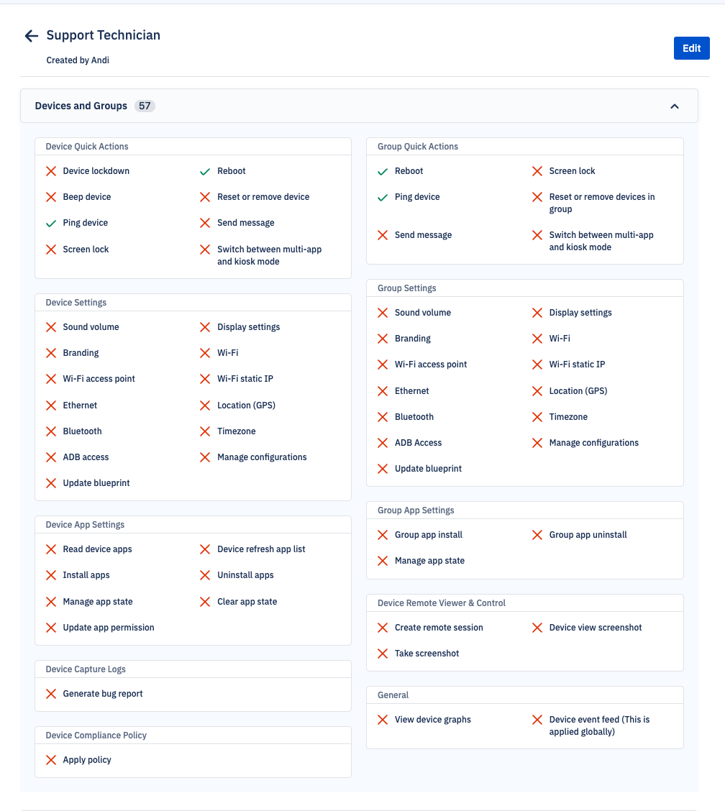Click the X icon beside Update app permission
The height and width of the screenshot is (811, 725).
coord(51,628)
